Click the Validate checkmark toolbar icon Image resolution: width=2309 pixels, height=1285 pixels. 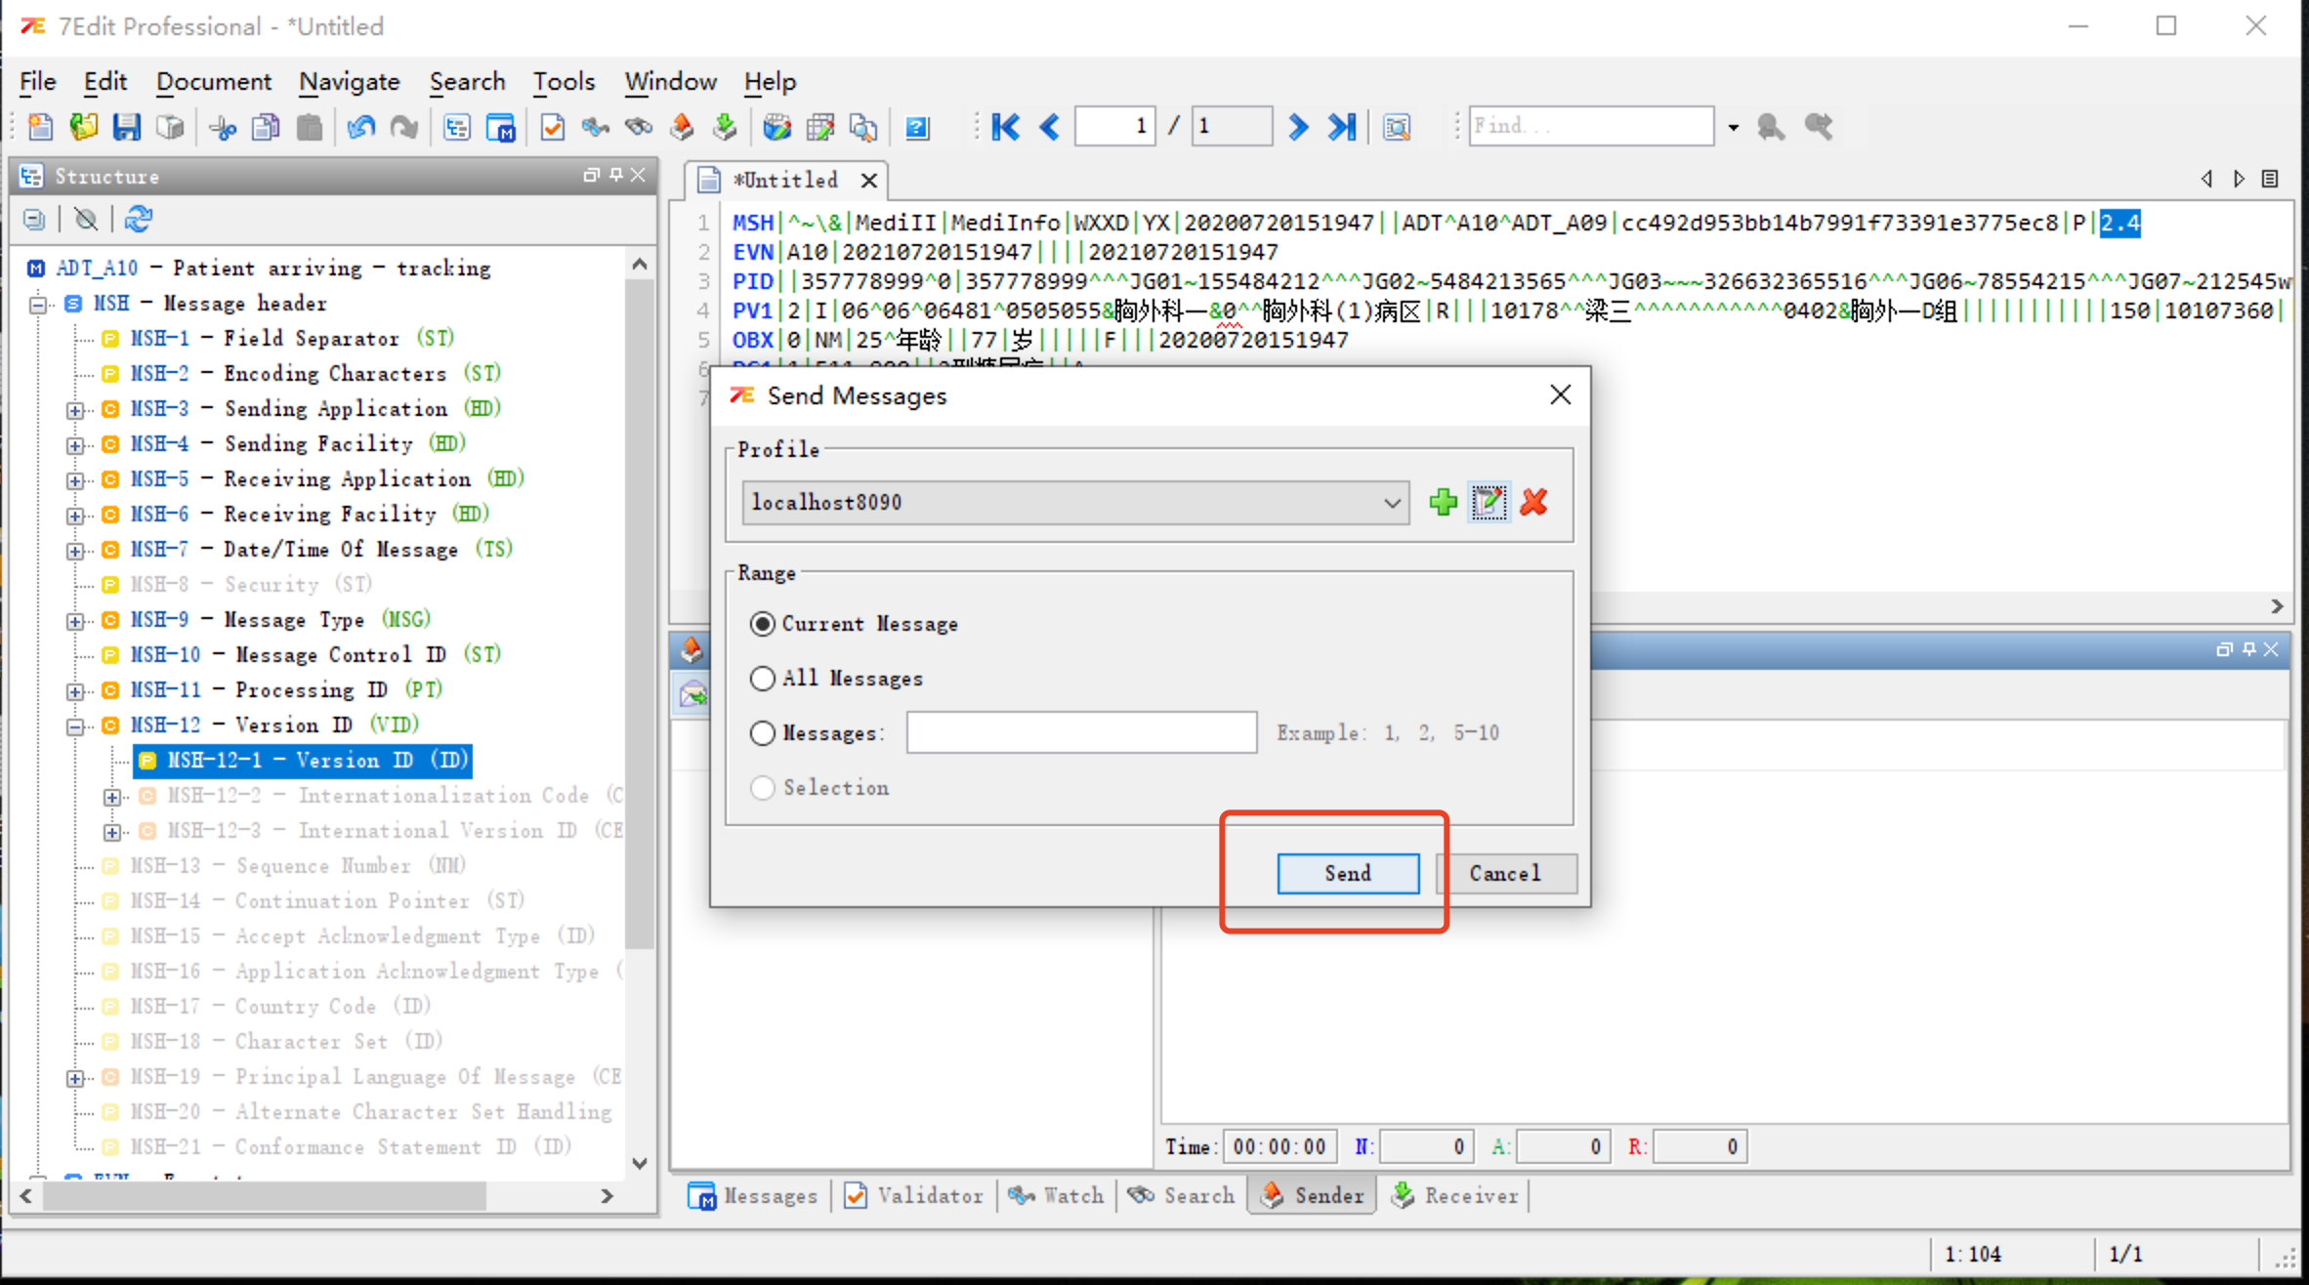[x=552, y=127]
